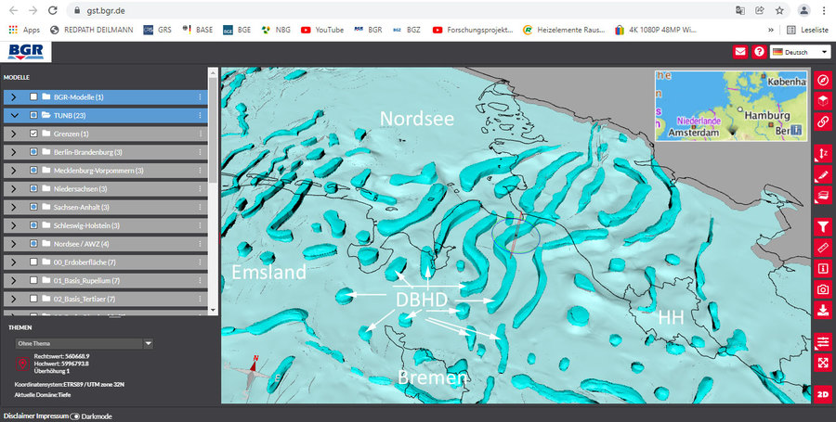Click the fullscreen expand icon
This screenshot has height=422, width=836.
pyautogui.click(x=822, y=363)
